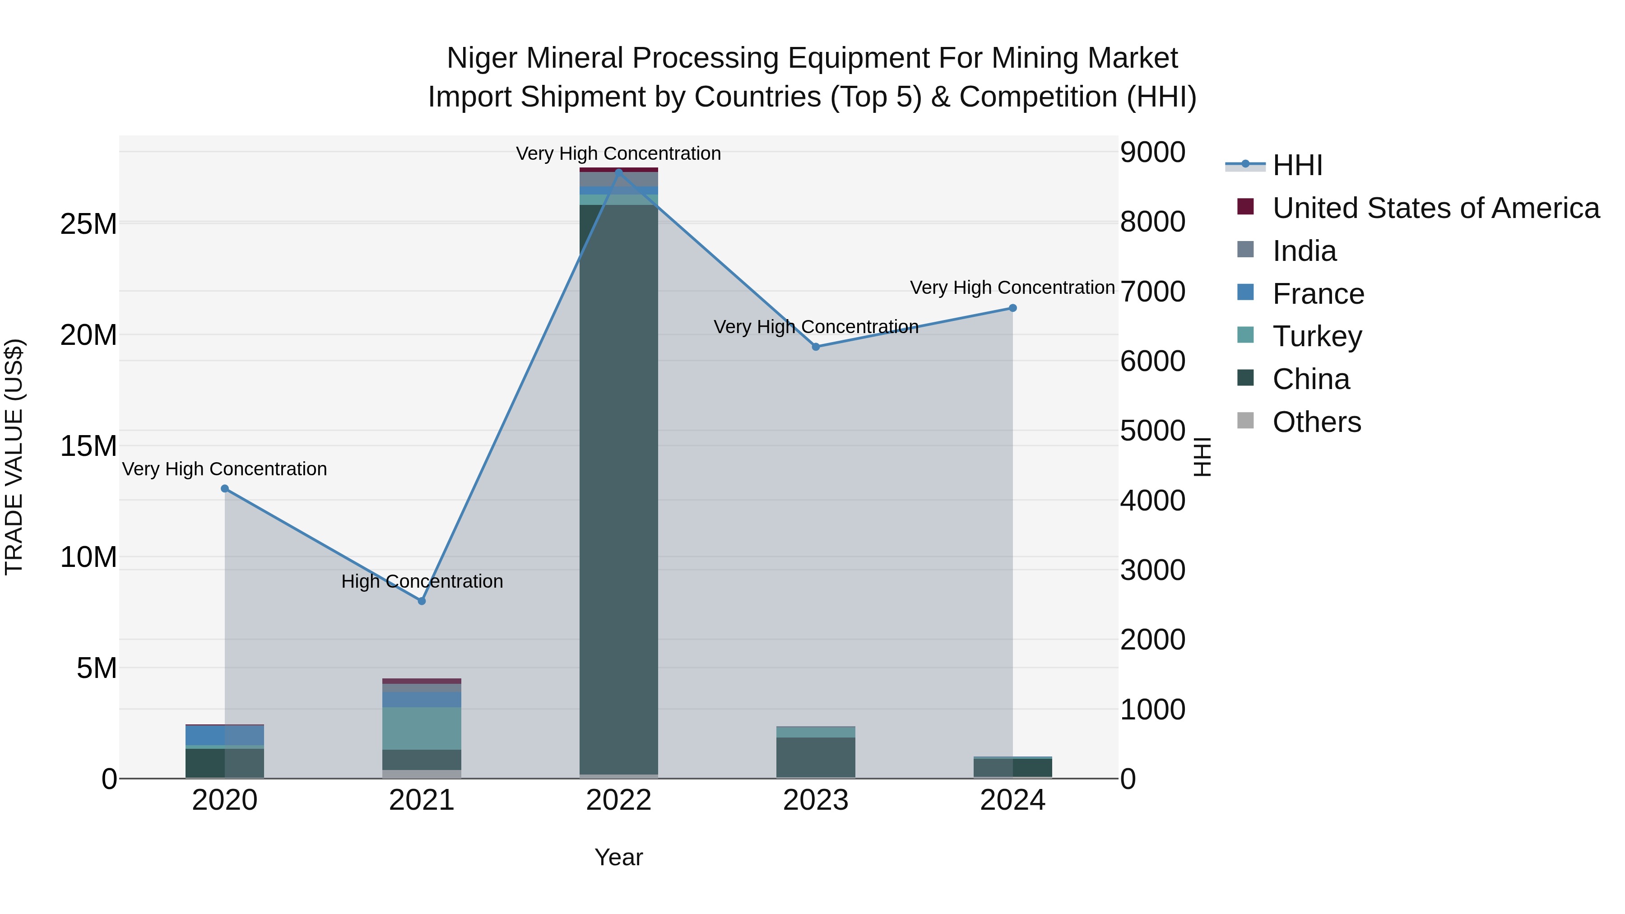
Task: Click the 3000 right axis tick label
Action: click(1153, 570)
